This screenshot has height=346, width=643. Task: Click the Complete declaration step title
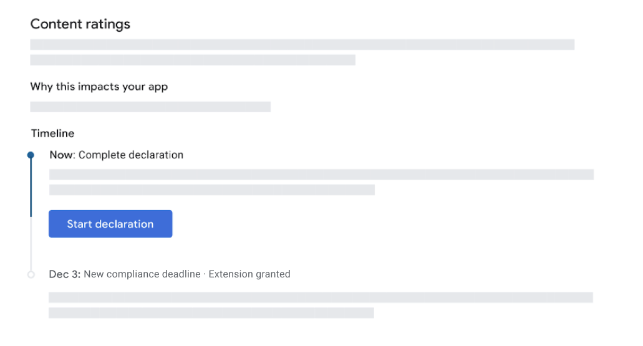[131, 155]
